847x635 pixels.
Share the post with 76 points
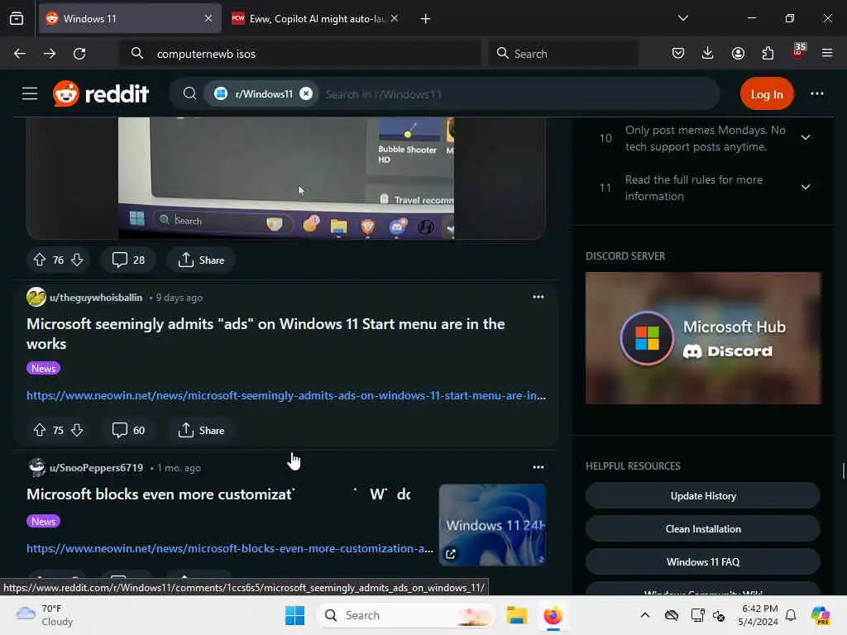201,260
